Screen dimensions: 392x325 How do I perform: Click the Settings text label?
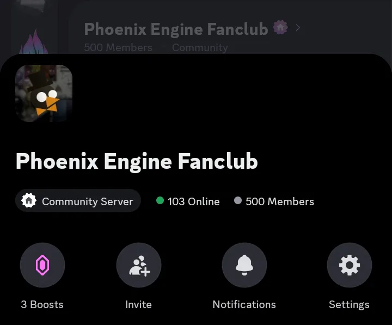point(349,305)
